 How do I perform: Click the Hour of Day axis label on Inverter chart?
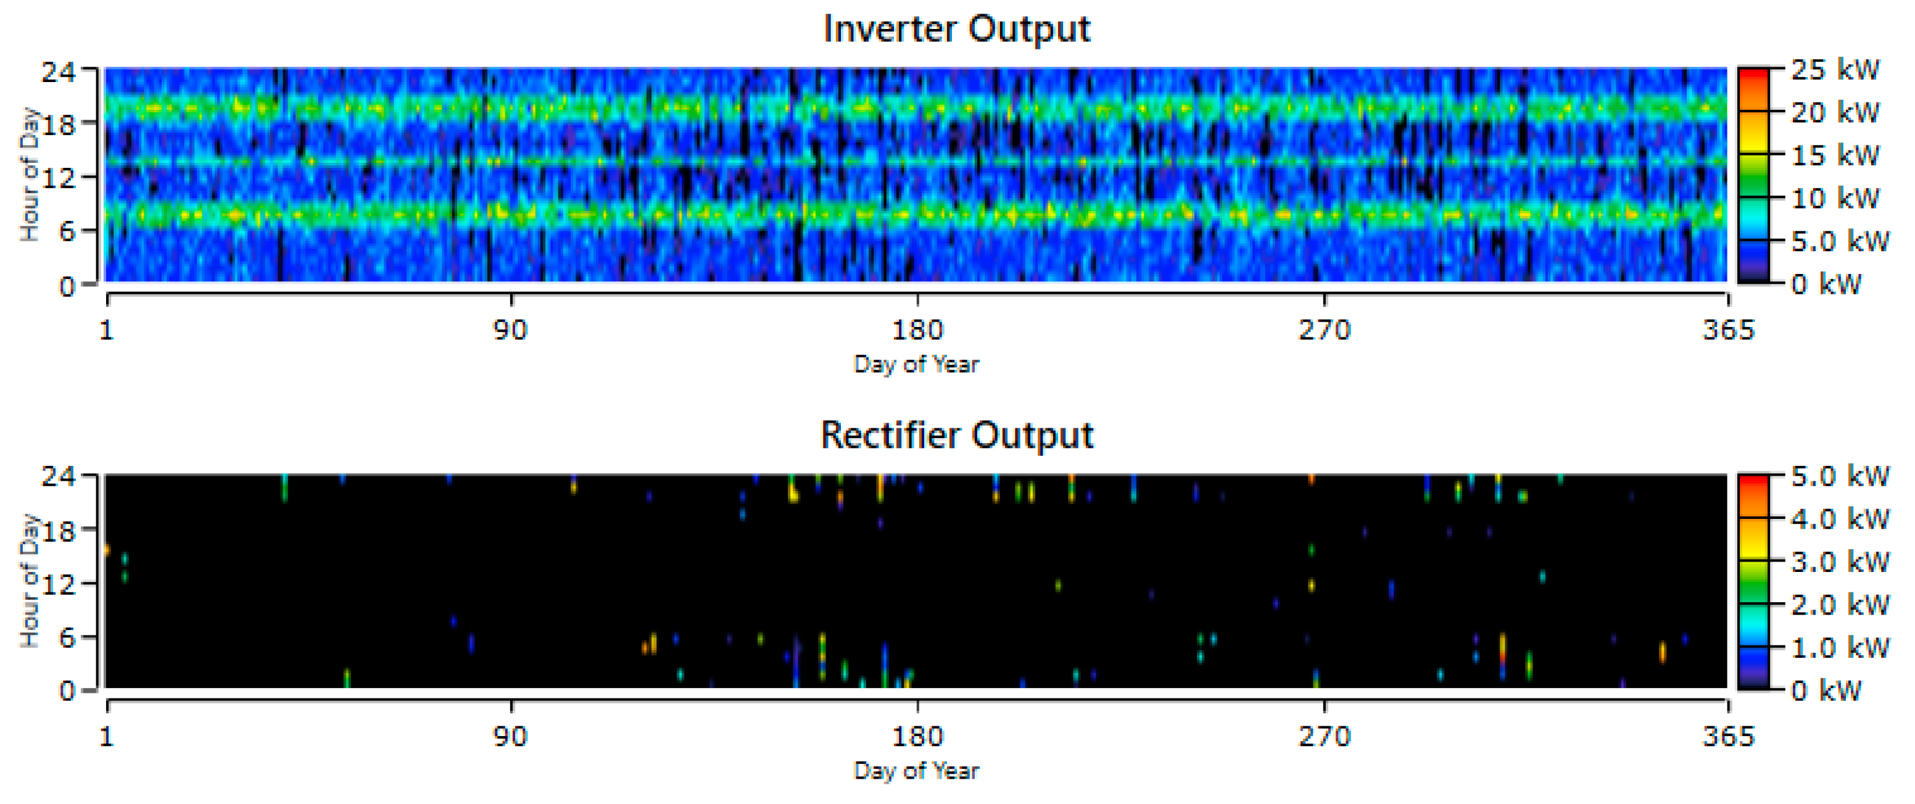[x=29, y=175]
